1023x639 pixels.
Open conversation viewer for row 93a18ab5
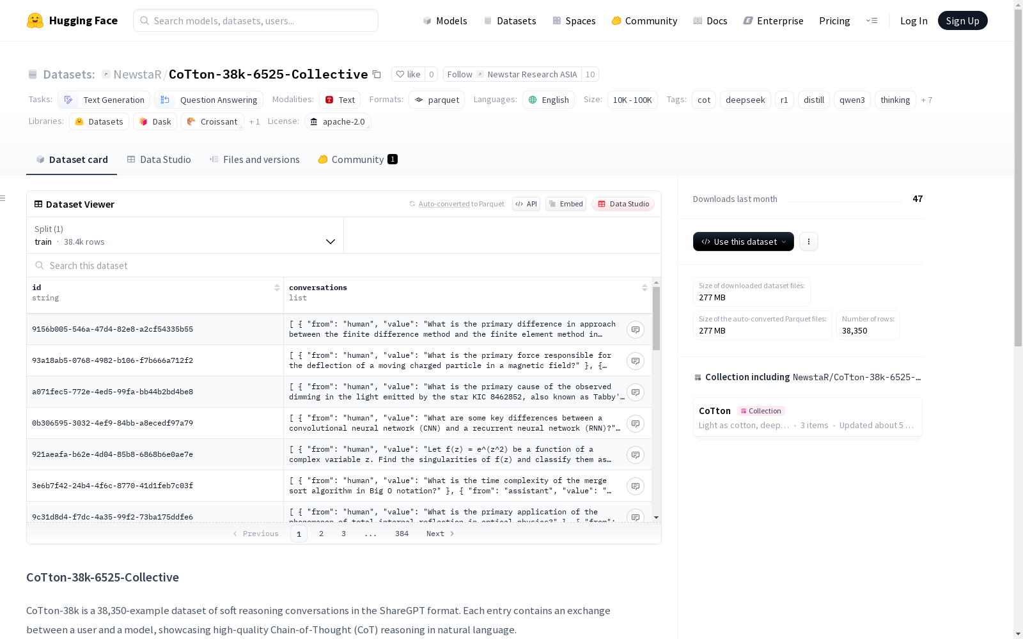point(635,361)
